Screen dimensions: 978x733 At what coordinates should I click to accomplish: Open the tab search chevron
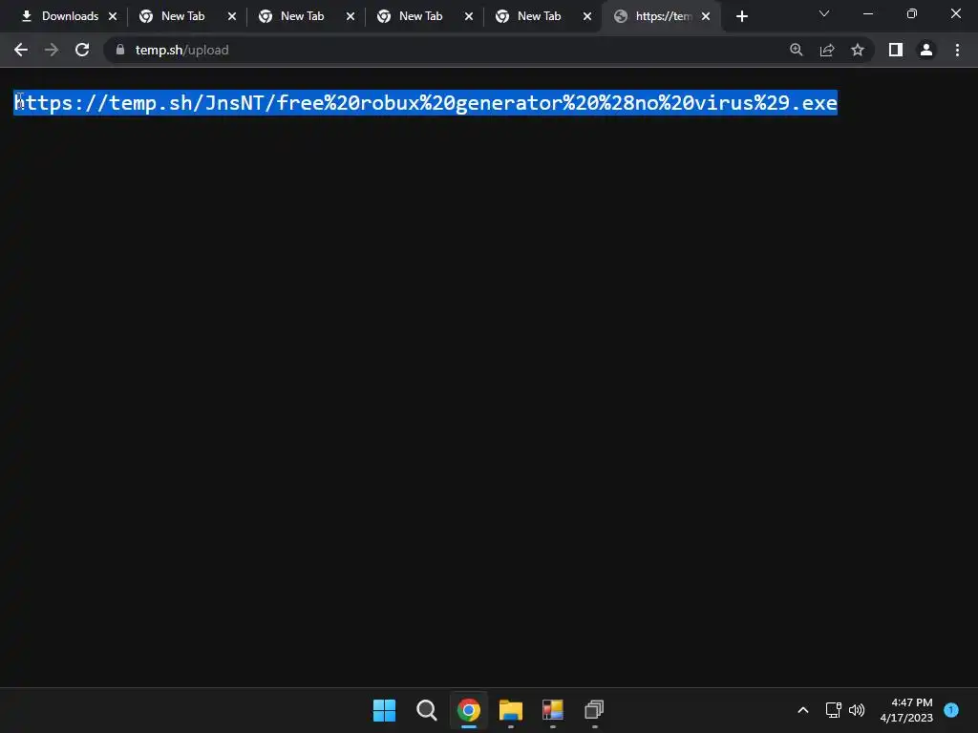click(x=824, y=13)
